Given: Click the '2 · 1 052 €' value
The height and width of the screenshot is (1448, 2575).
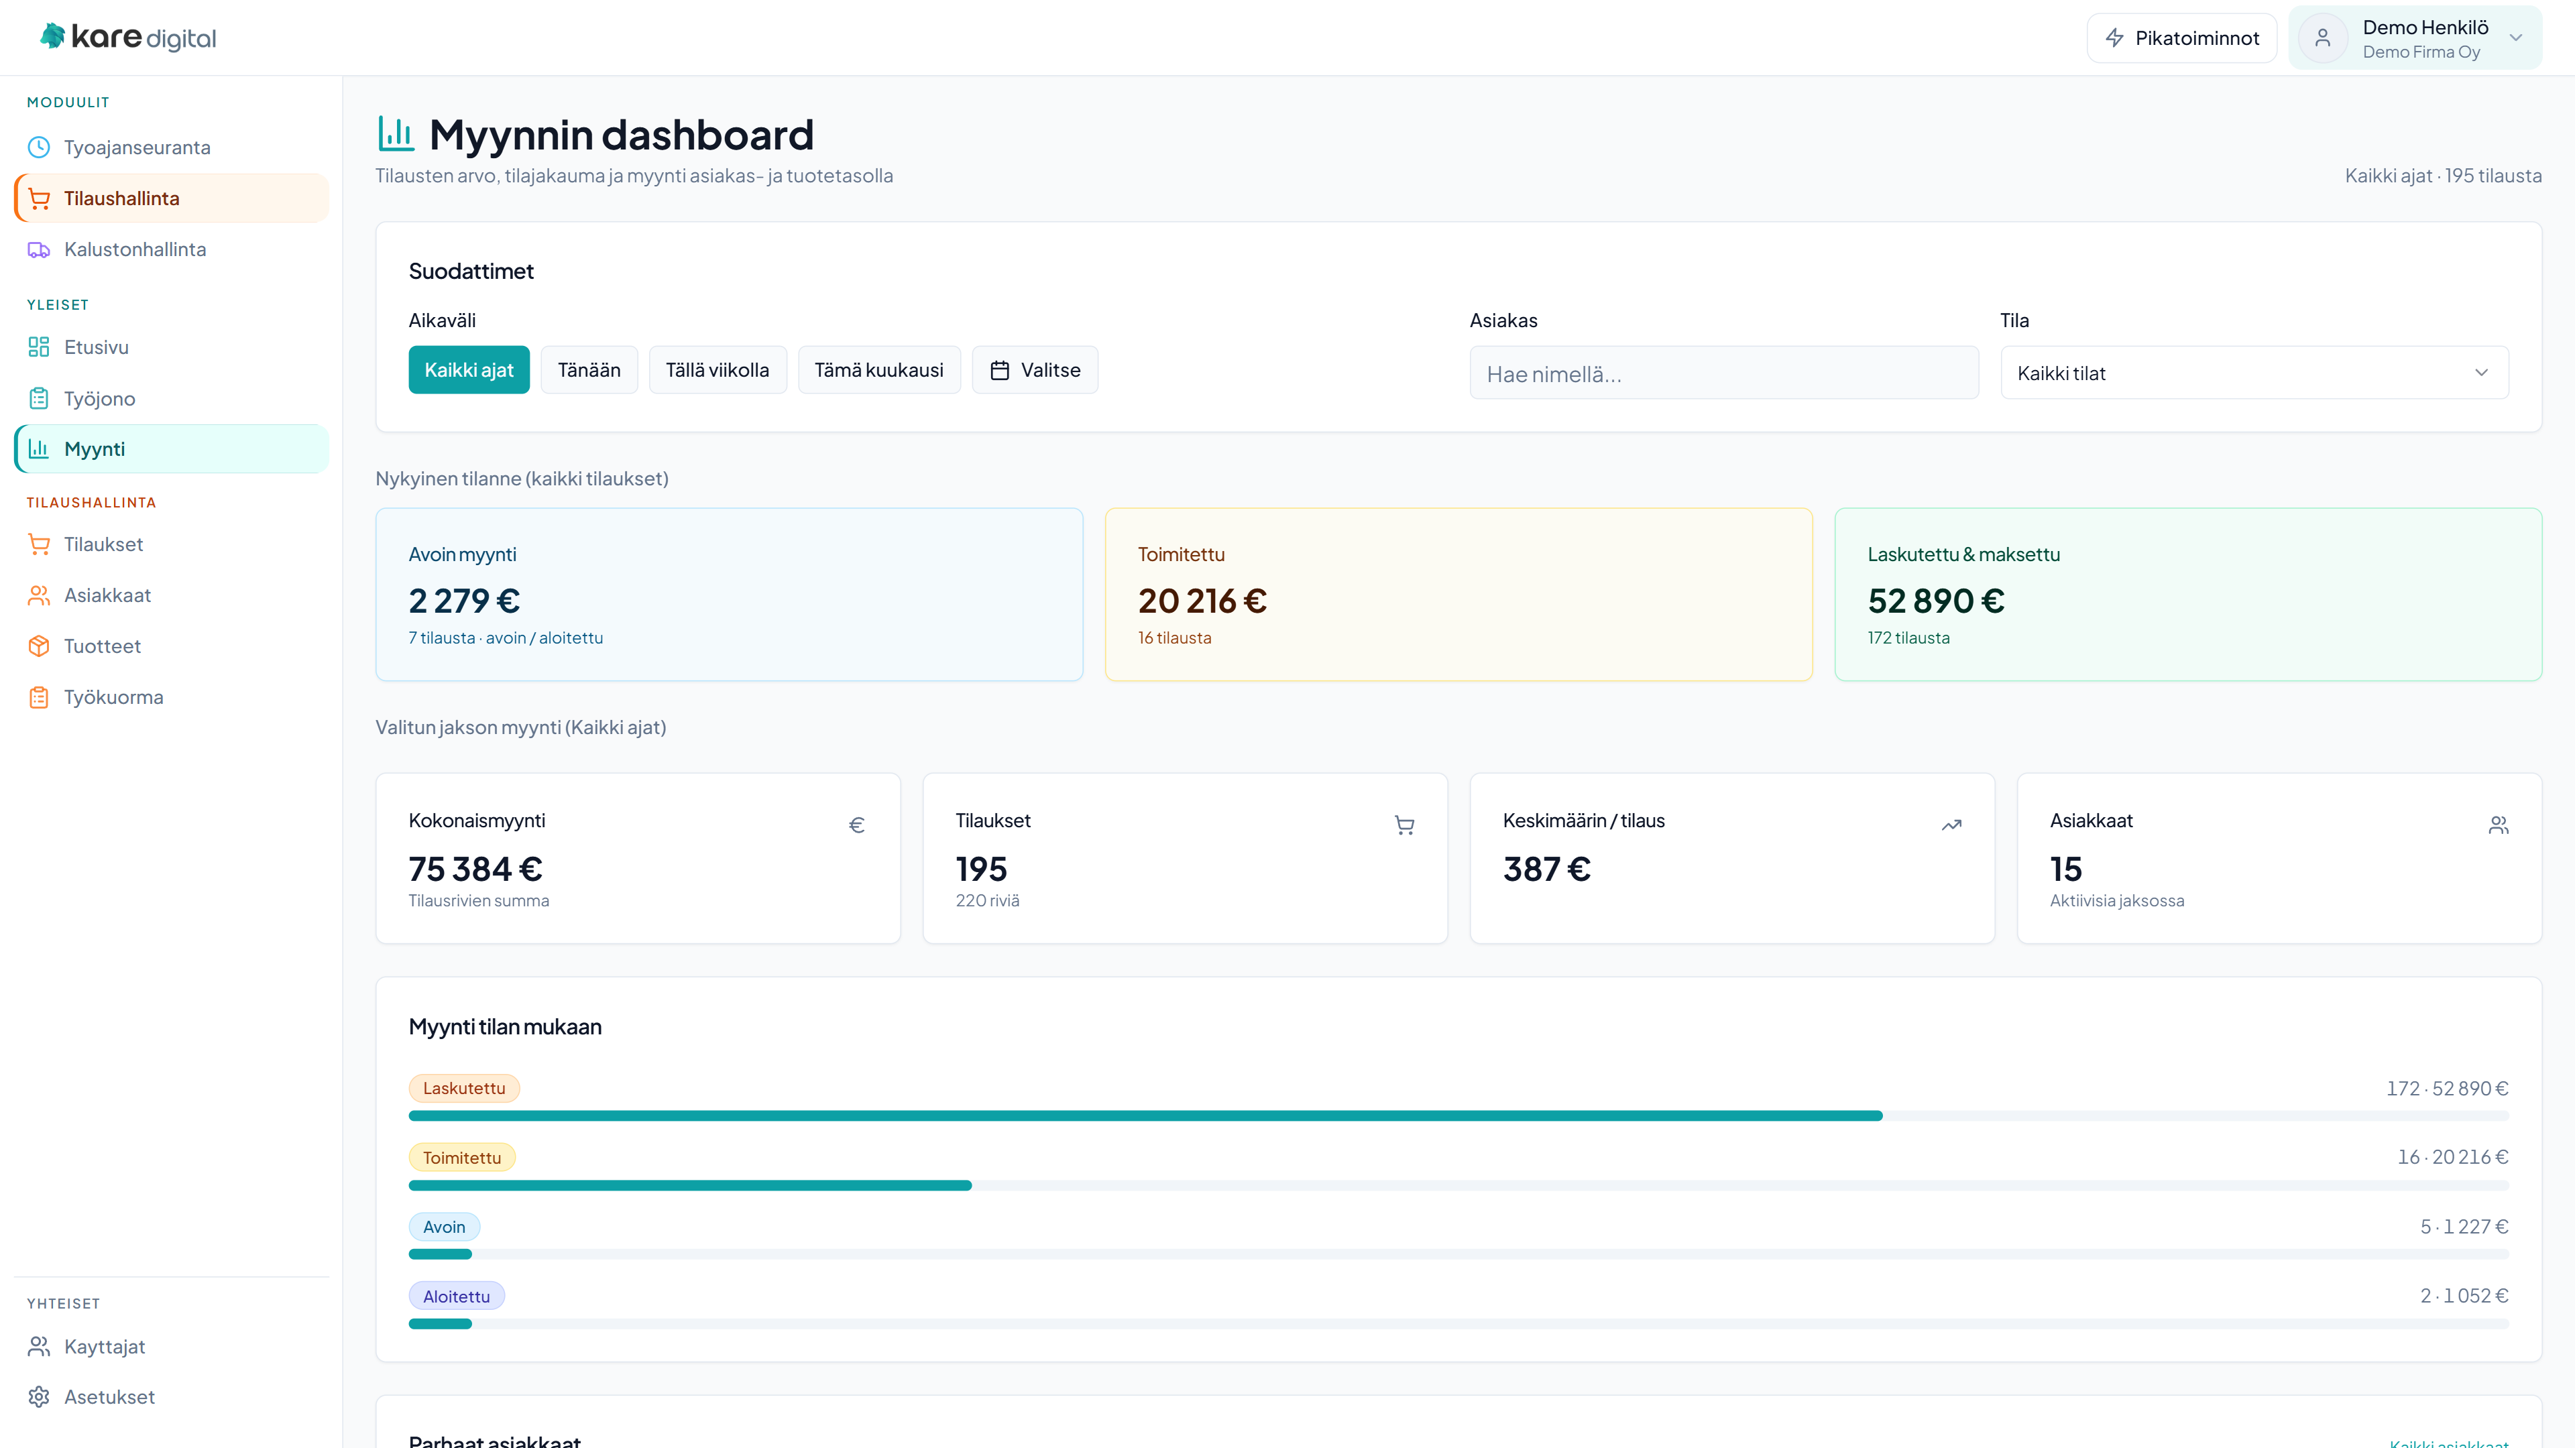Looking at the screenshot, I should (x=2464, y=1295).
